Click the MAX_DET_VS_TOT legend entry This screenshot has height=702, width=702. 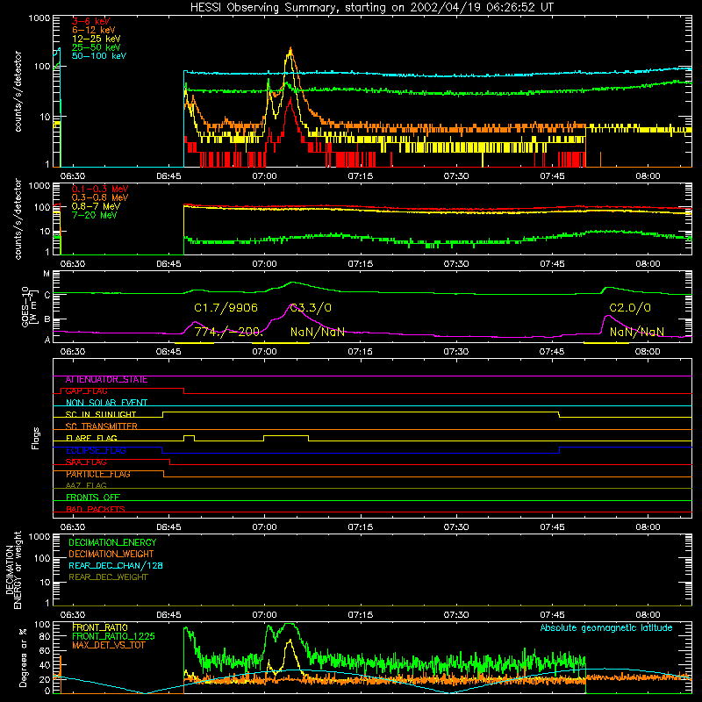(109, 645)
